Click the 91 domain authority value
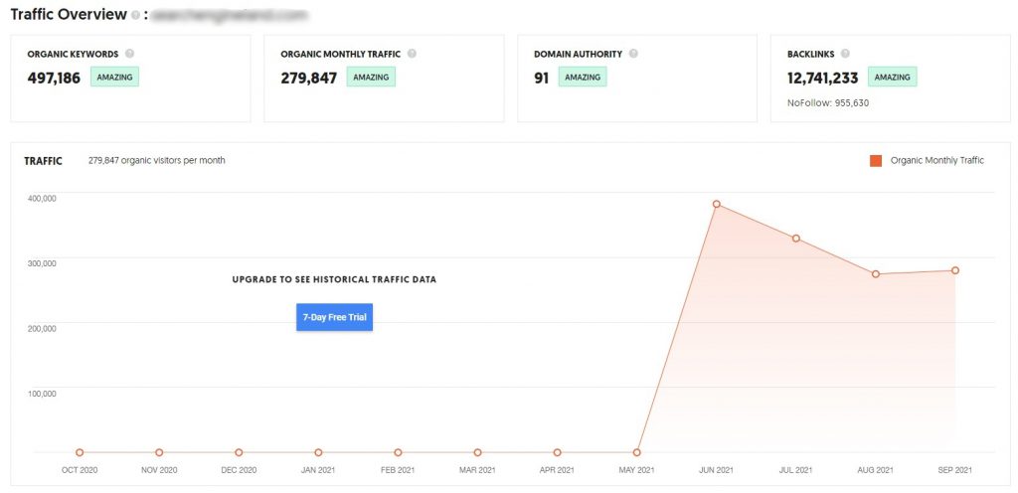The height and width of the screenshot is (493, 1018). (542, 78)
